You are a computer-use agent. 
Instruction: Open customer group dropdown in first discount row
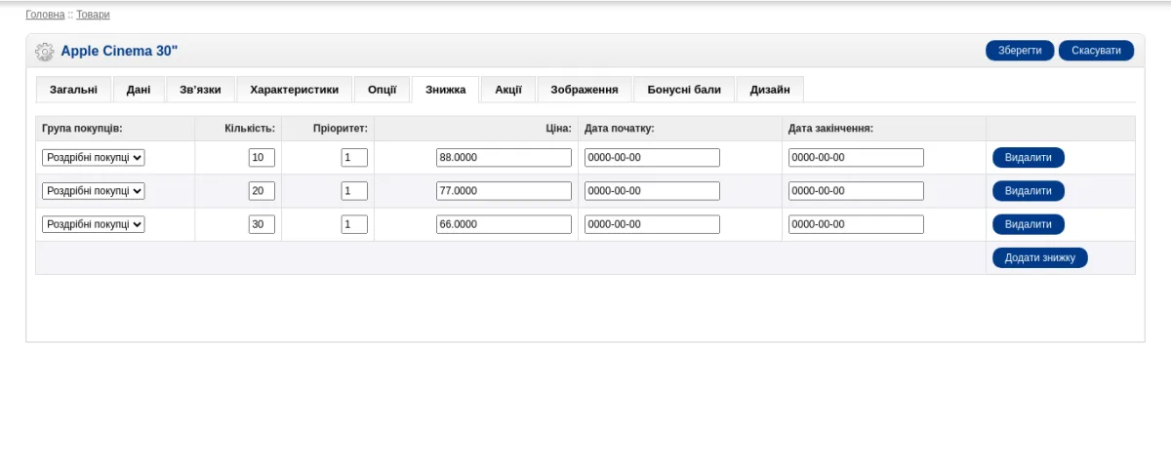tap(94, 158)
